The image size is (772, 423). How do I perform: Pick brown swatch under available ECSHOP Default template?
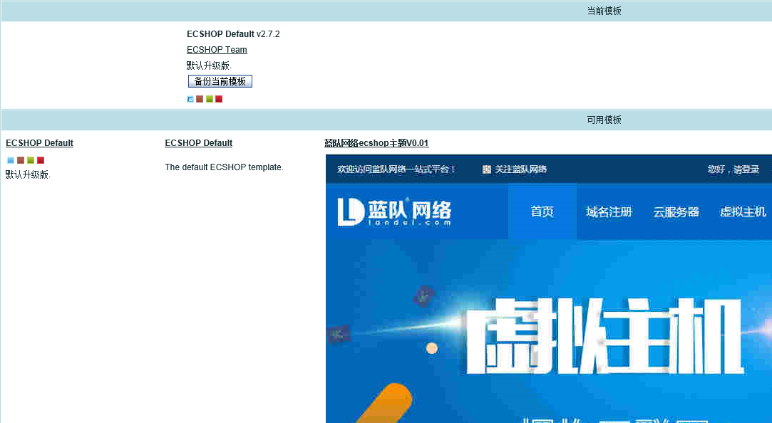[x=21, y=160]
